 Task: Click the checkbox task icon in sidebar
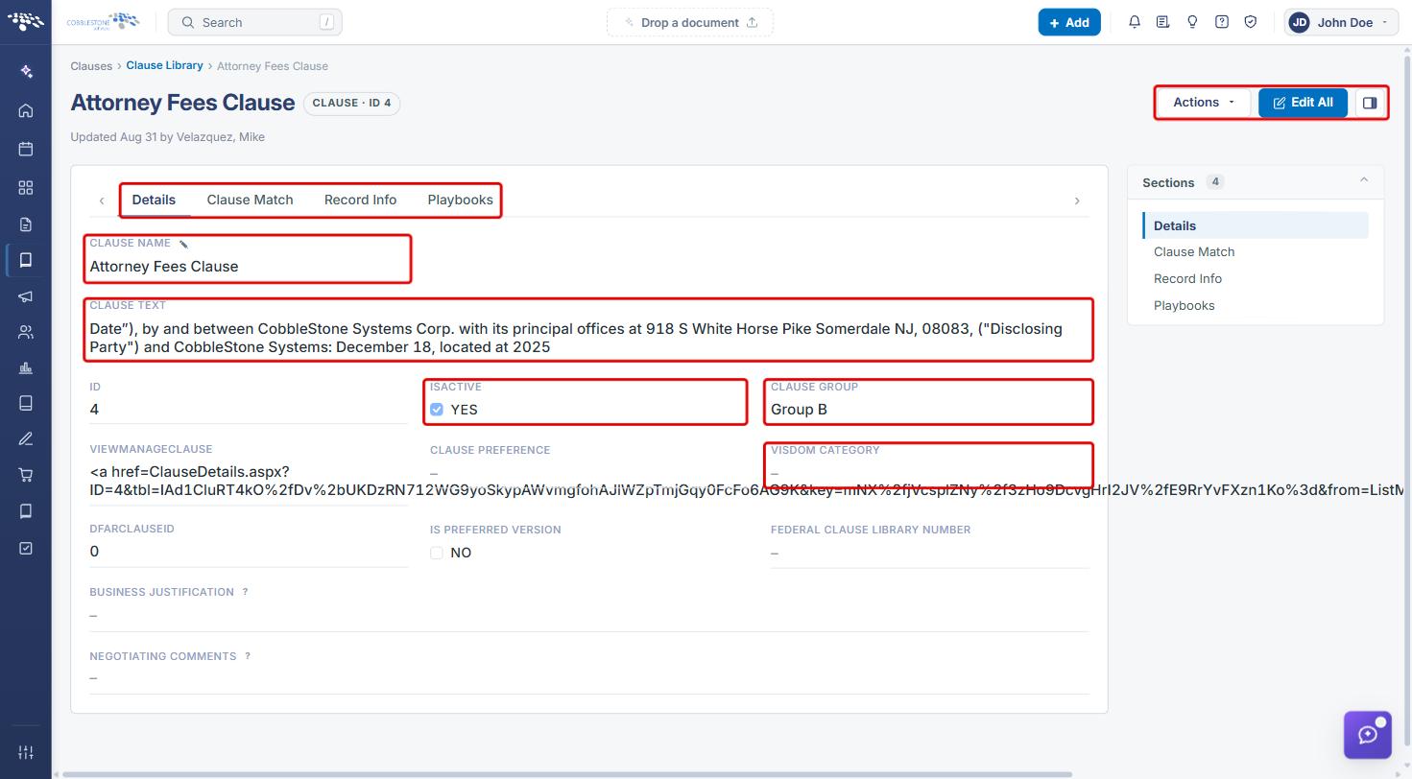pos(26,548)
